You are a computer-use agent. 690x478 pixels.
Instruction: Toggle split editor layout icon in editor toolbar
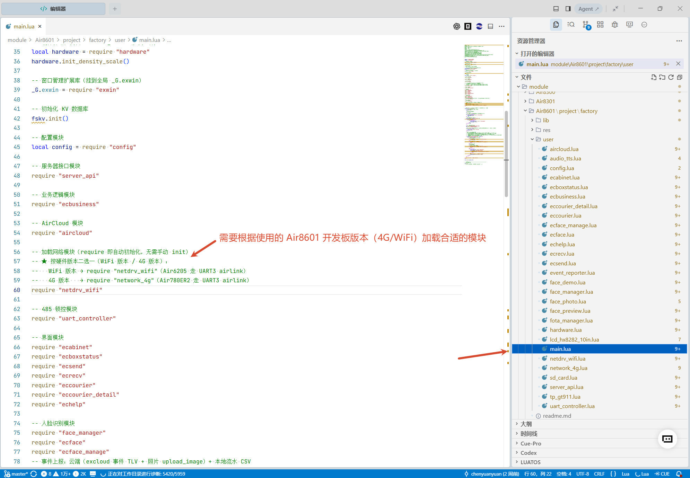coord(490,26)
